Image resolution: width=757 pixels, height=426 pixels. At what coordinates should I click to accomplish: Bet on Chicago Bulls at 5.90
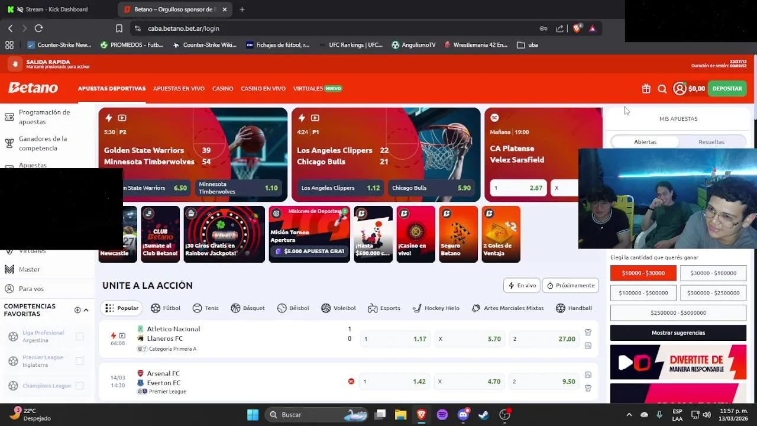coord(431,188)
